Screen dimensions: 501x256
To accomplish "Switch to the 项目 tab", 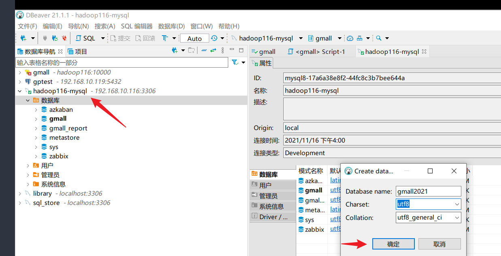I will coord(77,51).
